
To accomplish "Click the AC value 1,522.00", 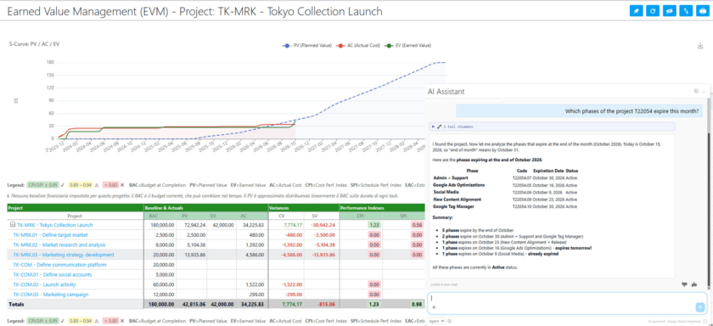I will (x=255, y=284).
